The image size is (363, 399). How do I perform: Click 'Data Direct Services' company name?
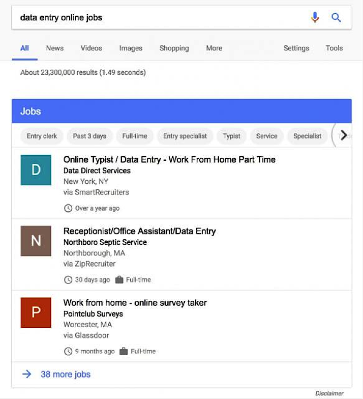(x=97, y=170)
